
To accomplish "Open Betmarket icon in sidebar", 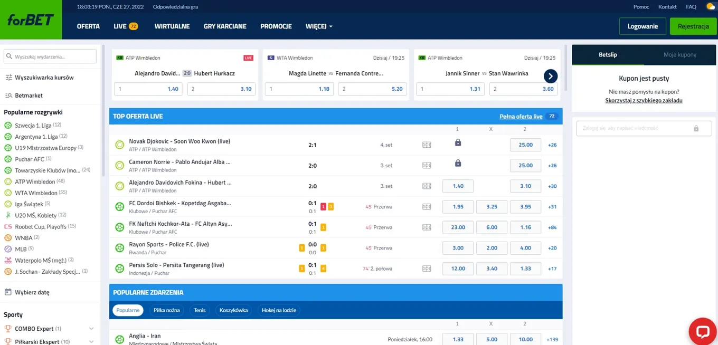I will (x=8, y=95).
